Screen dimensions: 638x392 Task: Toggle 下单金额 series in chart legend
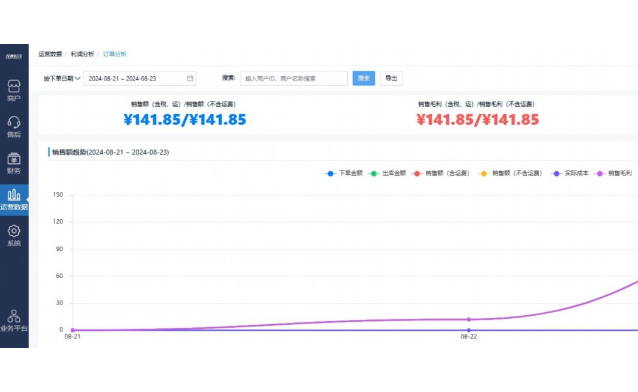pos(344,173)
